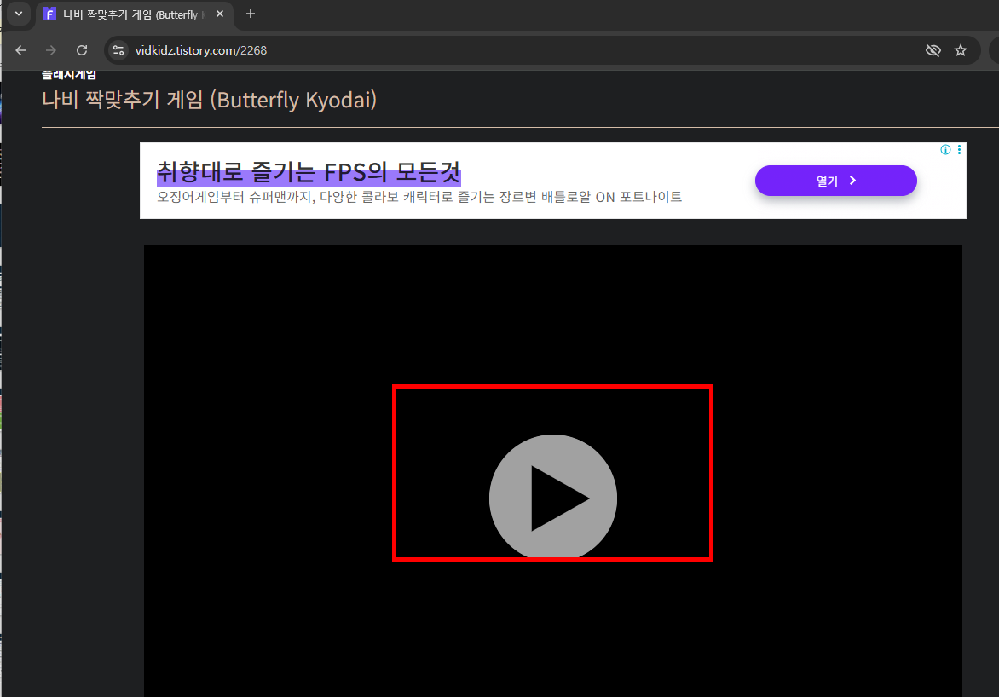Open a new browser tab with the plus
This screenshot has width=999, height=697.
click(x=250, y=14)
